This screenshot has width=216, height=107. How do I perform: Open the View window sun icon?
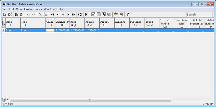pos(93,15)
